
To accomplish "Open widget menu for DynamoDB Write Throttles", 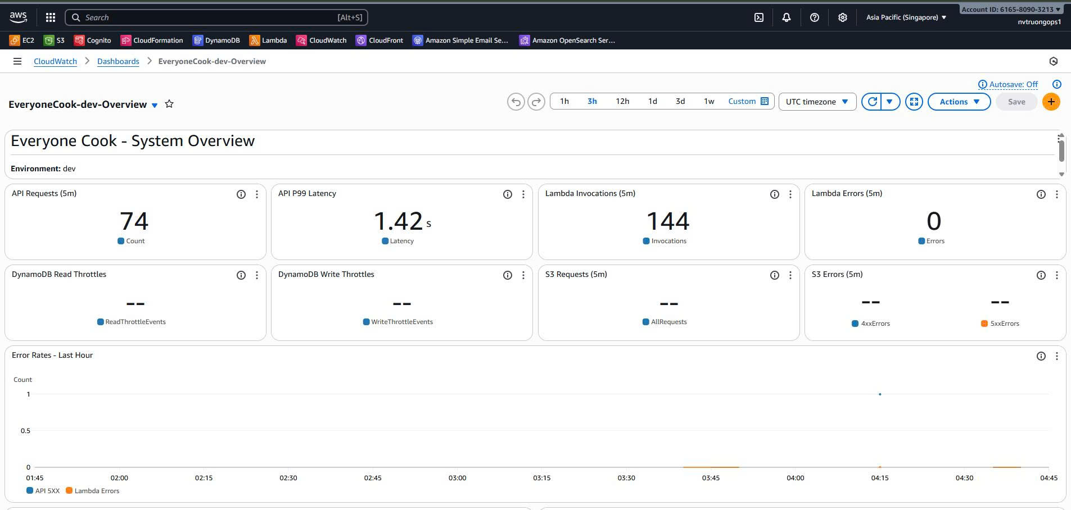I will pyautogui.click(x=523, y=275).
